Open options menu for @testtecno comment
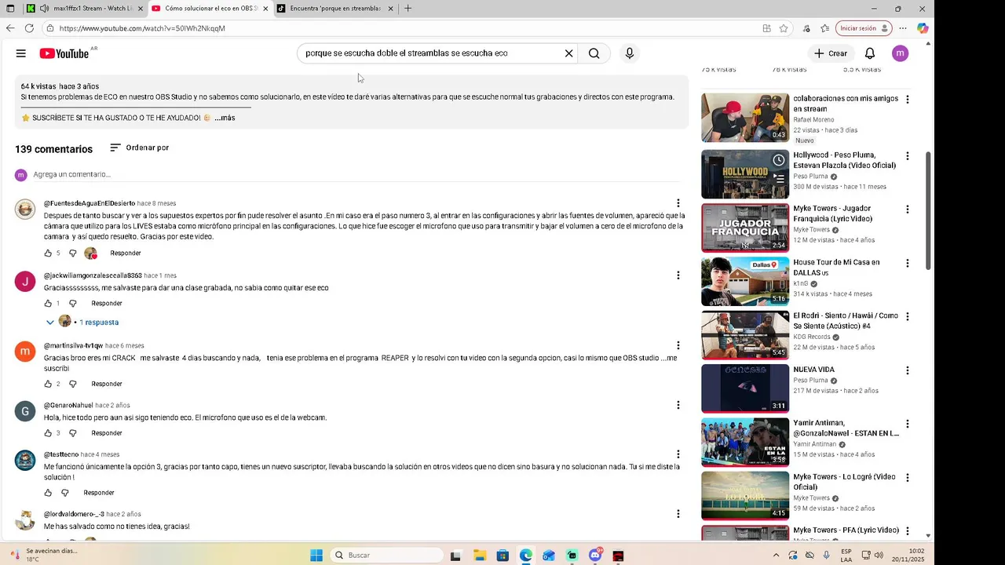Image resolution: width=1005 pixels, height=565 pixels. [678, 454]
